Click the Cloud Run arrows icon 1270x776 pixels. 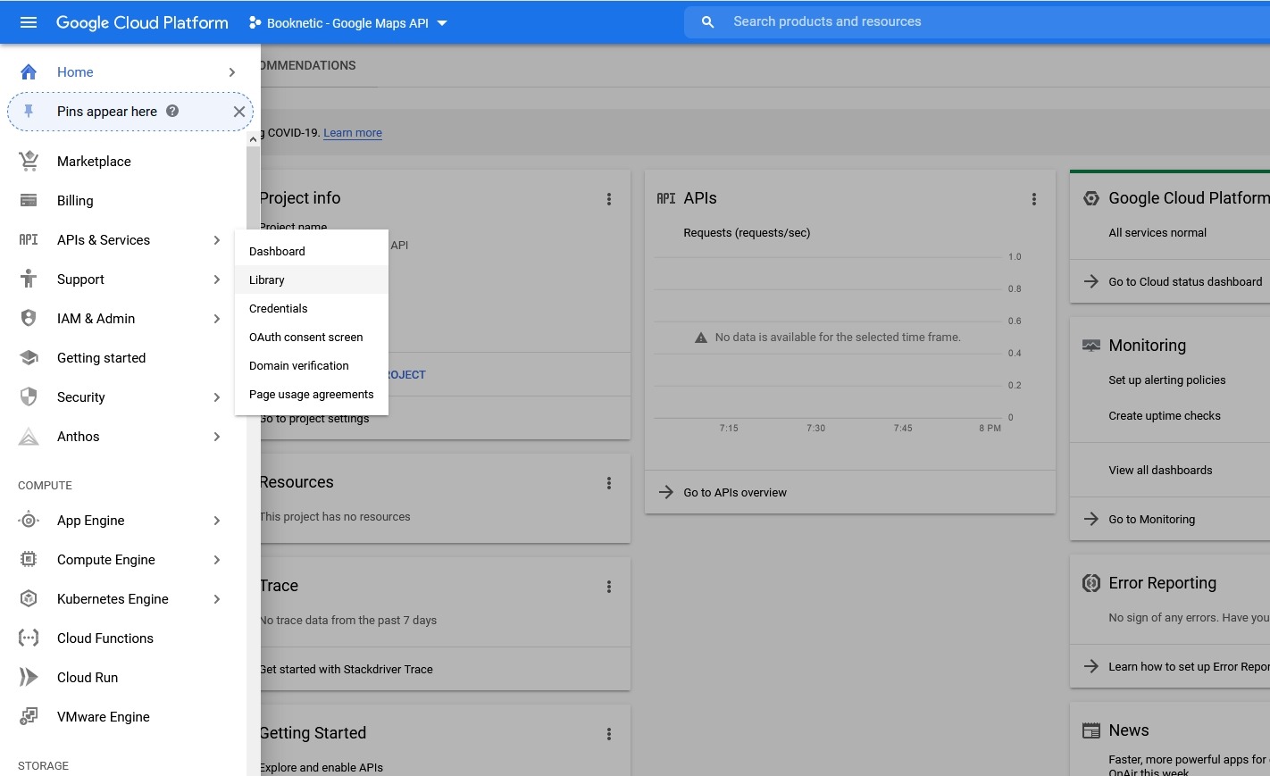click(x=29, y=677)
